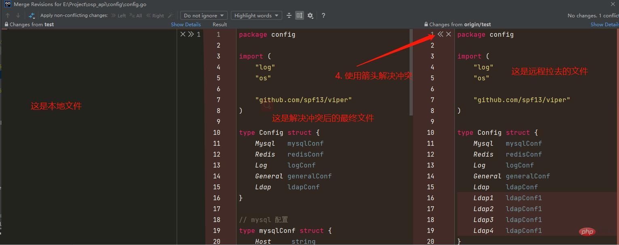The width and height of the screenshot is (619, 245).
Task: Click 'Redis redisConf' in origin/test pane
Action: click(507, 154)
